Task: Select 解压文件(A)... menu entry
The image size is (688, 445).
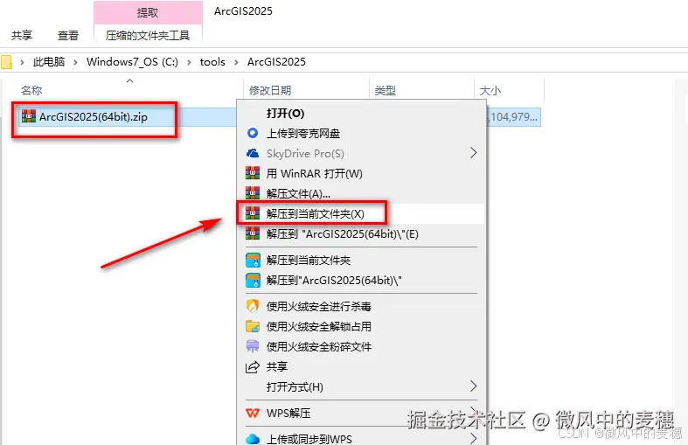Action: (x=361, y=193)
